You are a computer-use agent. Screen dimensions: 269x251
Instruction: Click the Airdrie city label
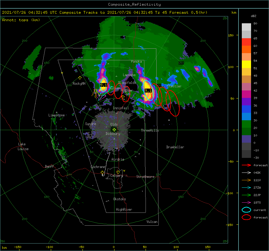pyautogui.click(x=118, y=159)
